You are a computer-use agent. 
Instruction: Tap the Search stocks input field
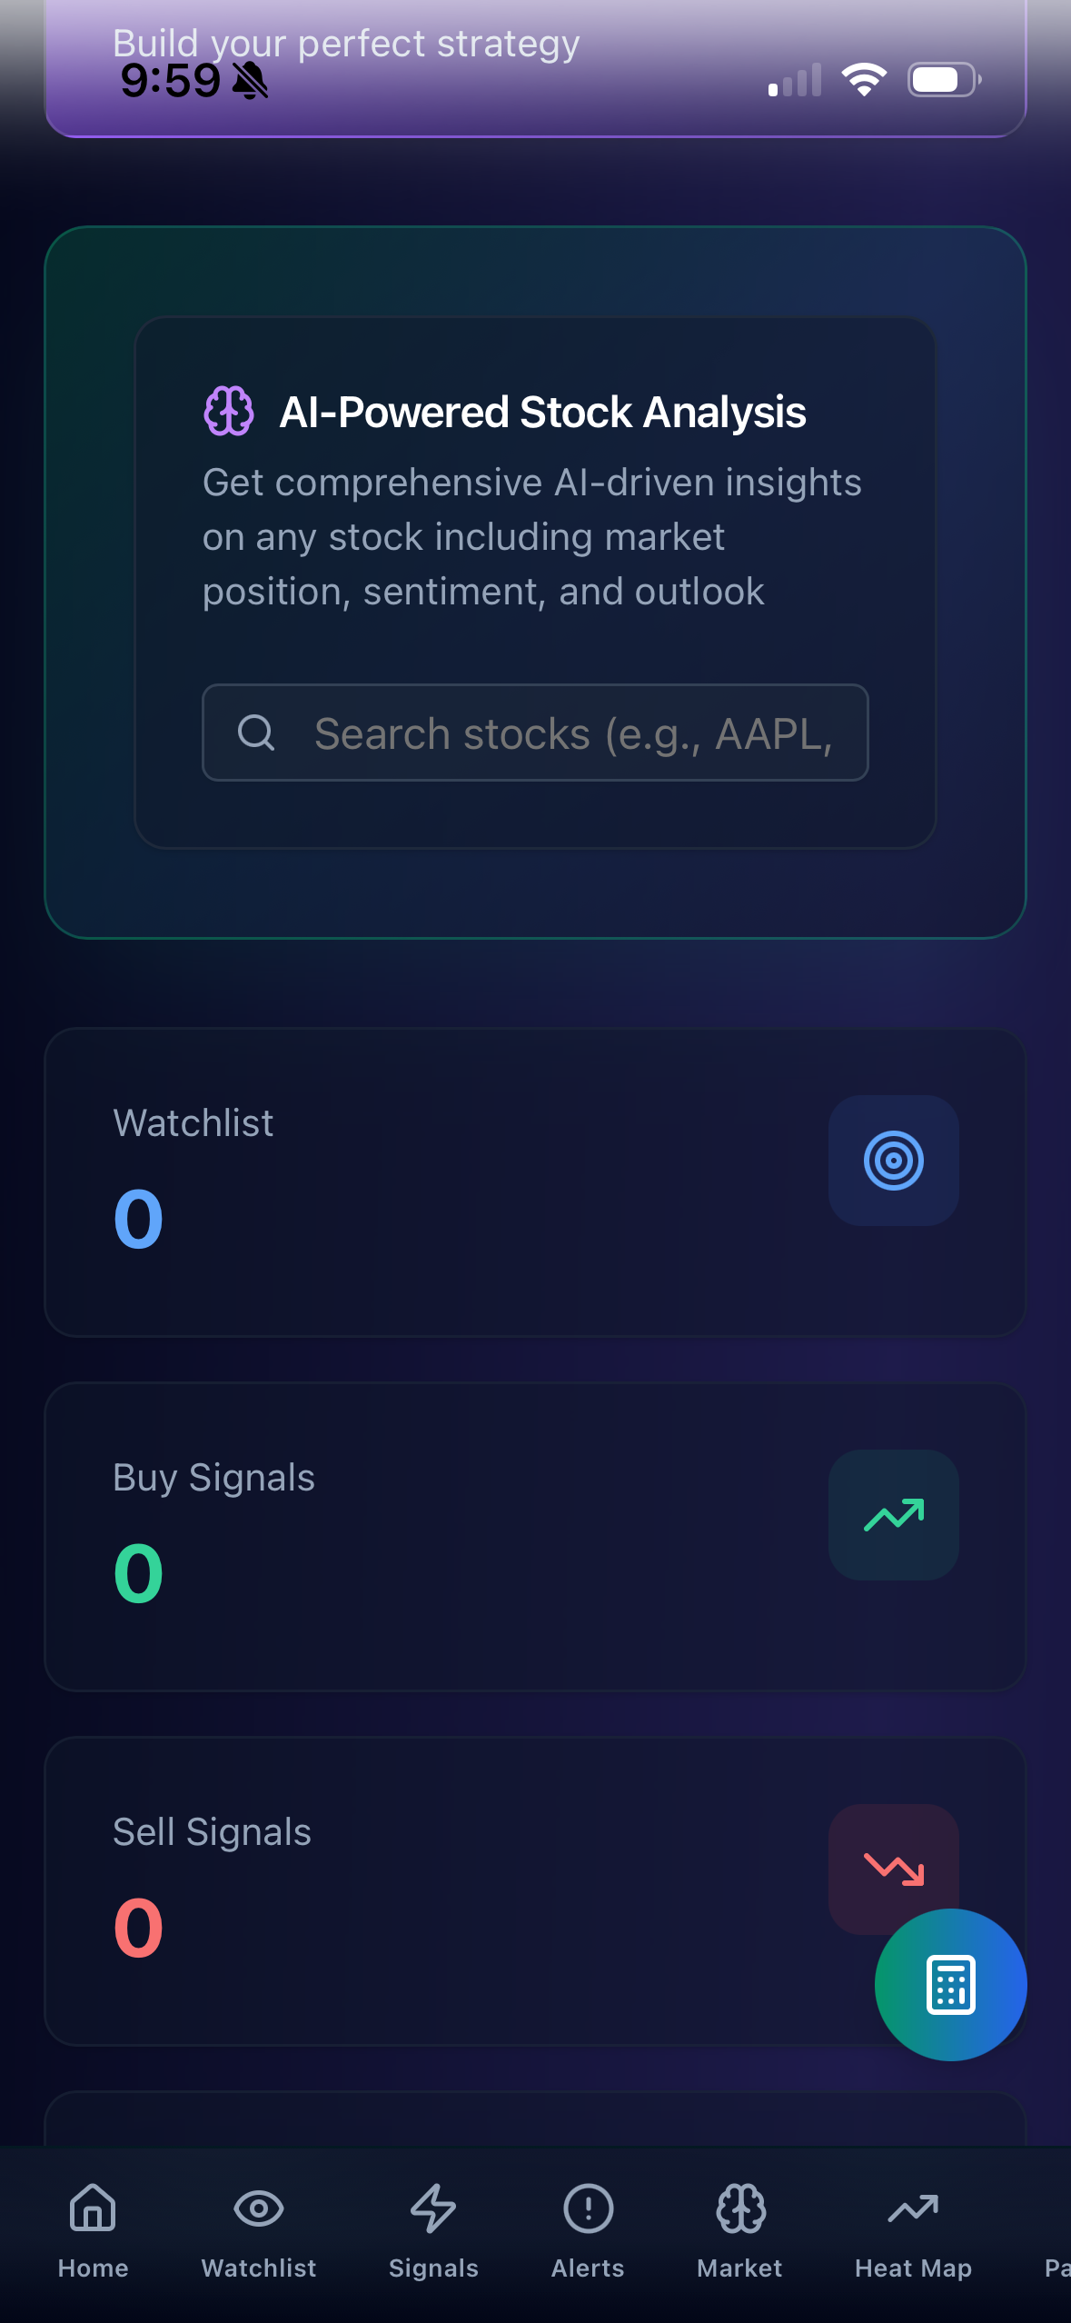[x=535, y=733]
